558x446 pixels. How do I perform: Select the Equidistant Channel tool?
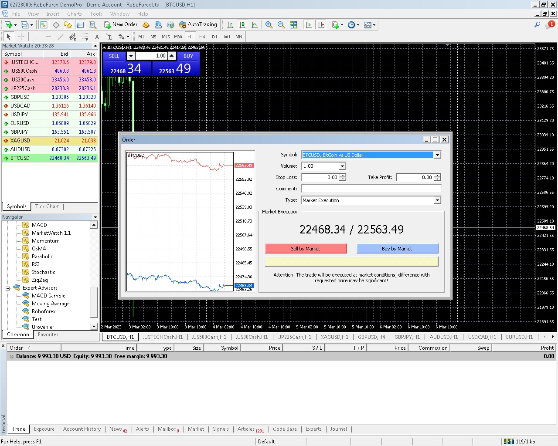pos(72,37)
